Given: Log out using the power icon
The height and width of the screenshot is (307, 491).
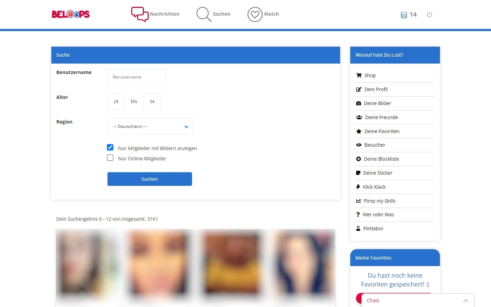Looking at the screenshot, I should [x=429, y=14].
